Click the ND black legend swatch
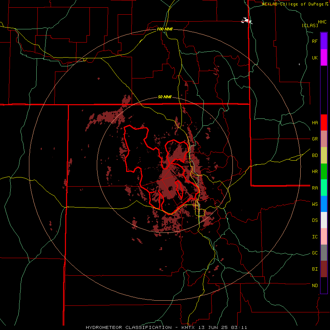330x330 pixels. pos(324,285)
